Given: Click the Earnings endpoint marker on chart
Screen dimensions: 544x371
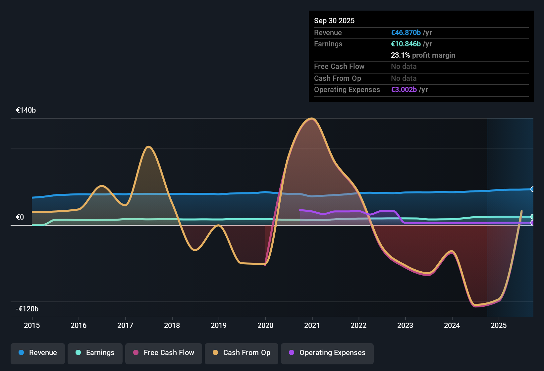Looking at the screenshot, I should pos(533,217).
